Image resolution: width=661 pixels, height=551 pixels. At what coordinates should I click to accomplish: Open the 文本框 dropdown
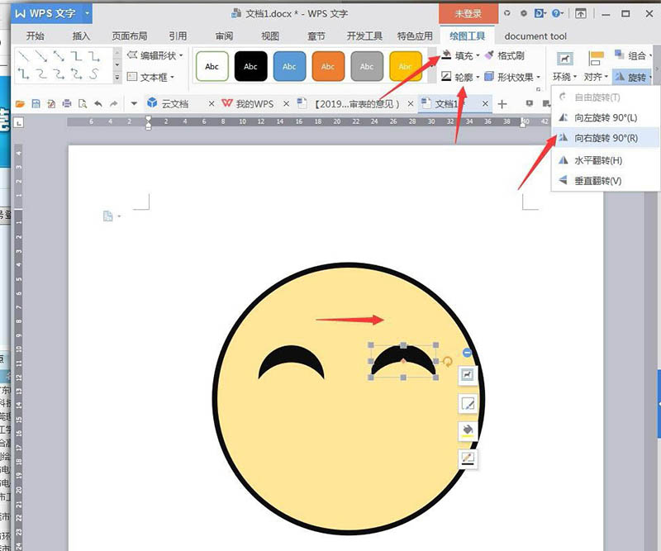point(150,77)
